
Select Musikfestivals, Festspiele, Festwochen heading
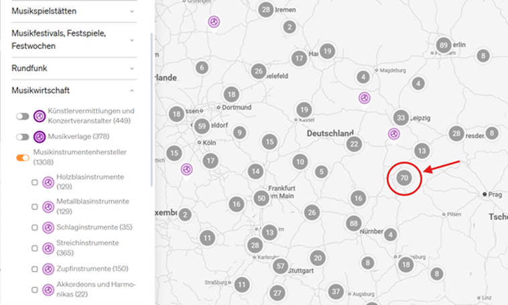click(x=58, y=40)
